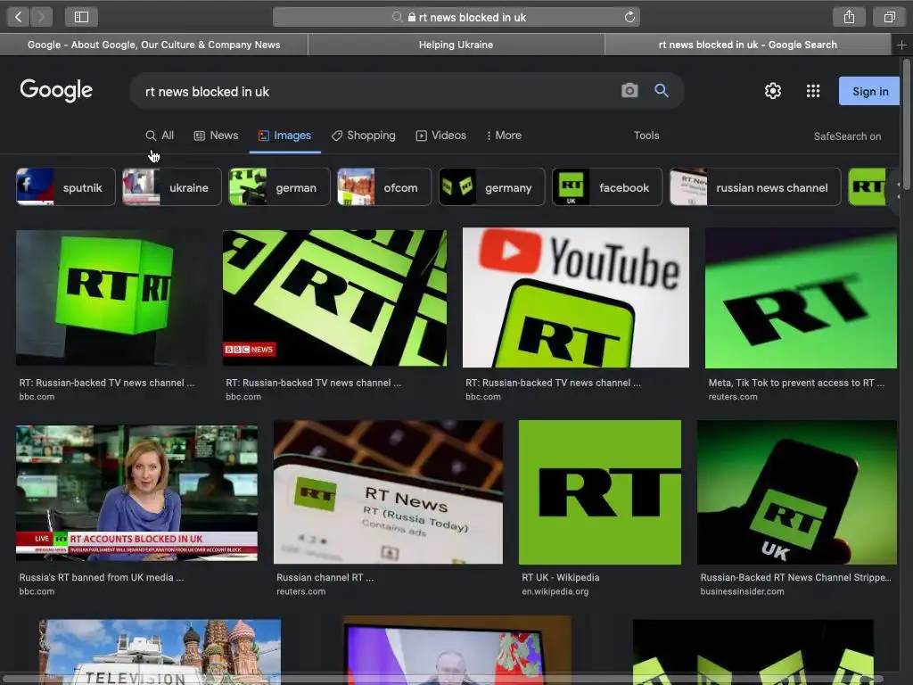Viewport: 913px width, 685px height.
Task: Filter images by the ofcom chip
Action: point(384,187)
